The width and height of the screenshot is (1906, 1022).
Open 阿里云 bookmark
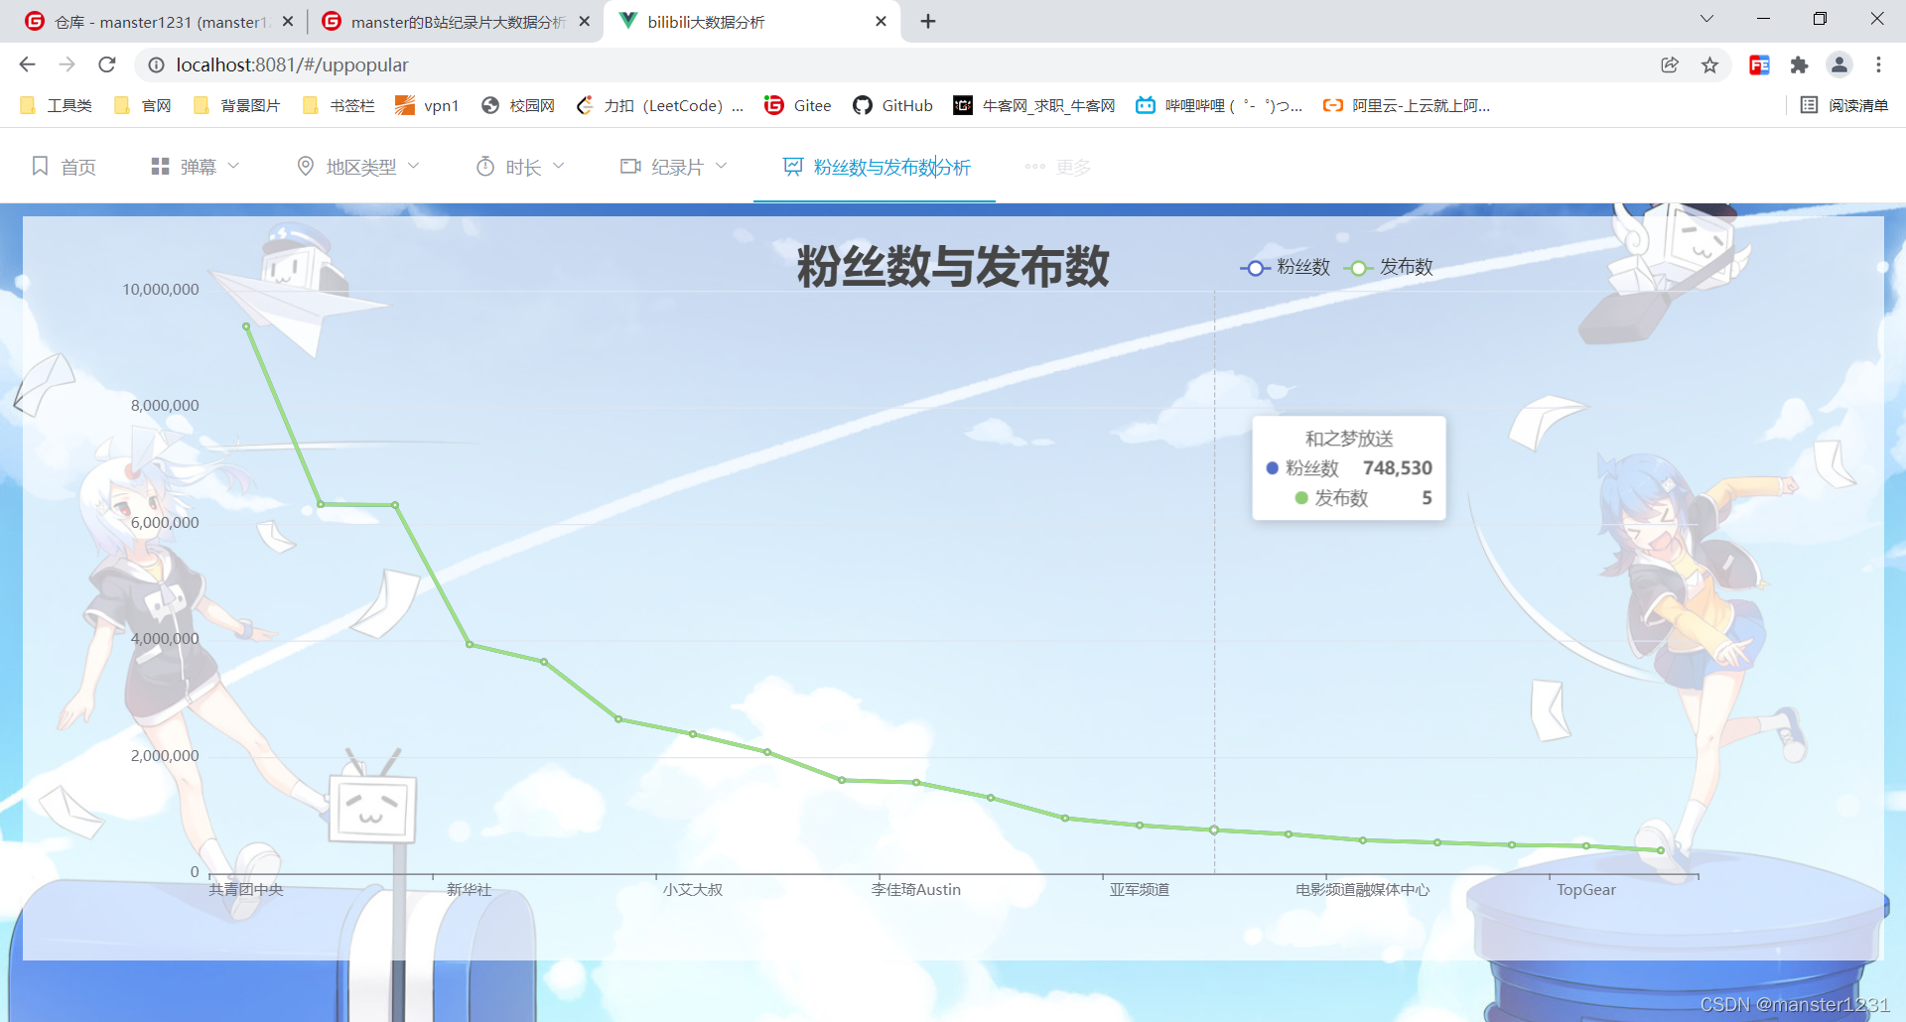coord(1407,105)
